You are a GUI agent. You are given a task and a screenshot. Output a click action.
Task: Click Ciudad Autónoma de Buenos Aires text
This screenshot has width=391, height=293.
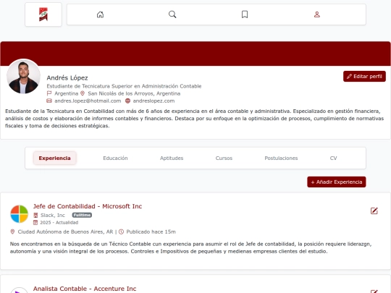65,232
